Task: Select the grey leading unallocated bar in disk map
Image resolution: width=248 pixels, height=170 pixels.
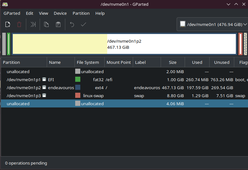Action: pos(4,44)
